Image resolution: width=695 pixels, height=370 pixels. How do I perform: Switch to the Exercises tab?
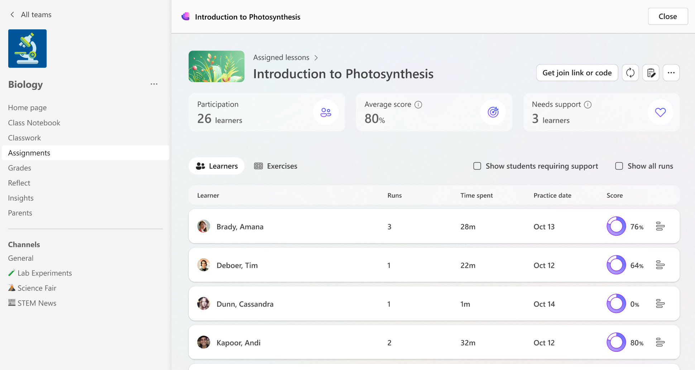tap(275, 166)
